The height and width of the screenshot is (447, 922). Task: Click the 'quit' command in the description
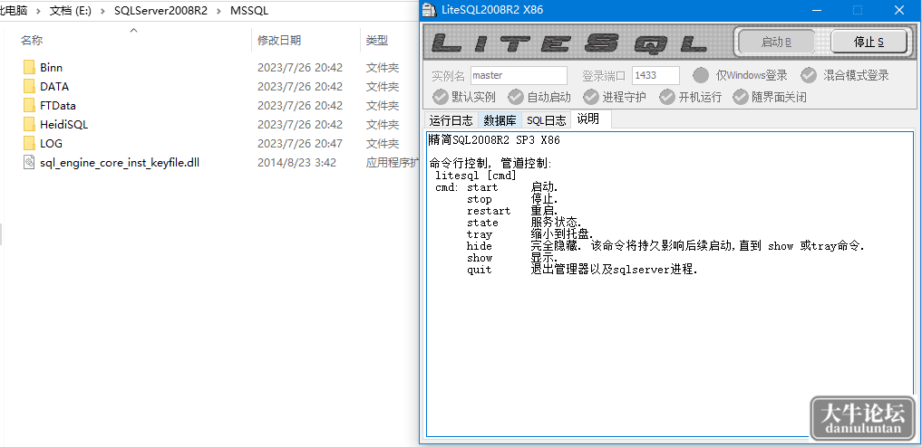(x=480, y=270)
